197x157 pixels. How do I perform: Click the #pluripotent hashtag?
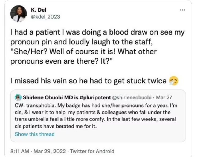[x=94, y=98]
